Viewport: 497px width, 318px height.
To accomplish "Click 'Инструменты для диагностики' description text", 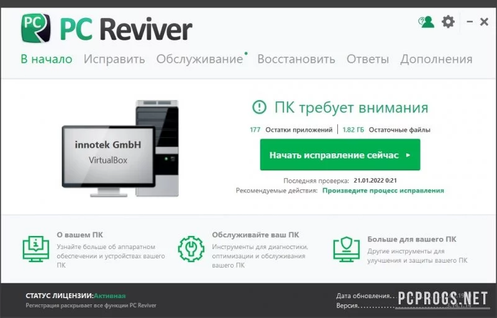I will point(260,256).
